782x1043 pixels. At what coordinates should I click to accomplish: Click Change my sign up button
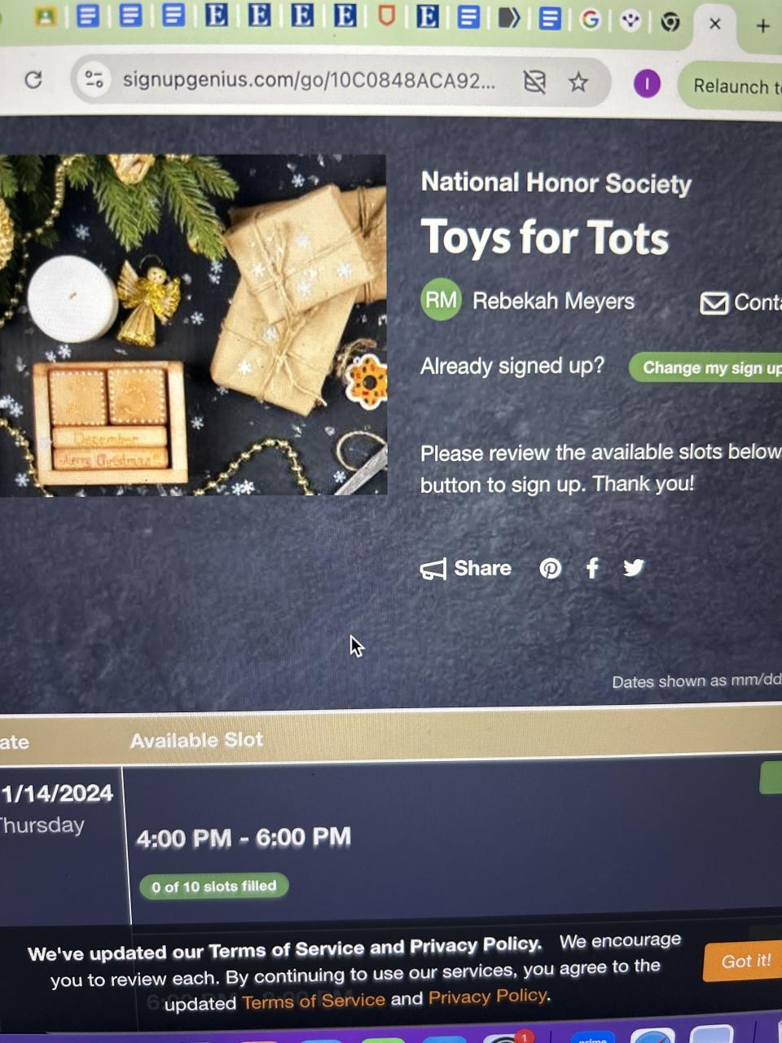tap(705, 367)
